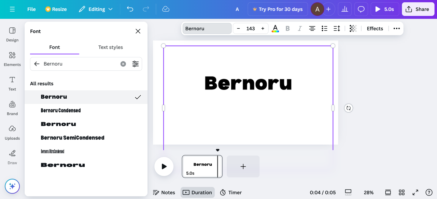Screen dimensions: 437x199
Task: Select the widest Bernoru font variant
Action: [x=86, y=165]
